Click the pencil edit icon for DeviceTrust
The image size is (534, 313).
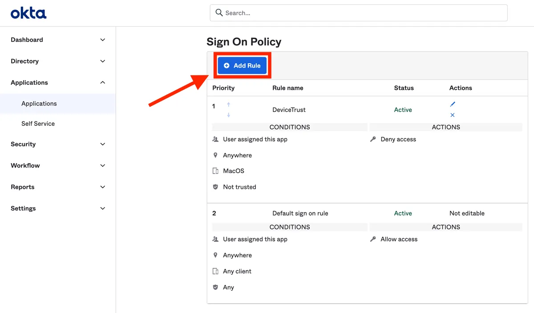click(x=453, y=104)
